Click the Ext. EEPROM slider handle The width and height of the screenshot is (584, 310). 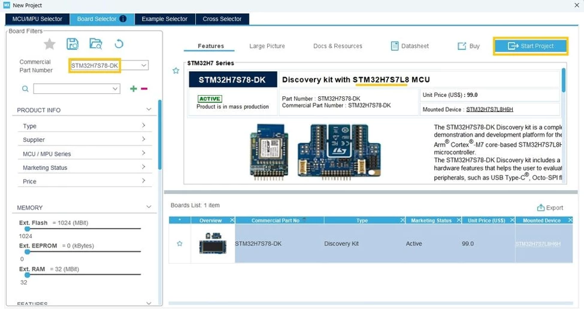(x=27, y=251)
